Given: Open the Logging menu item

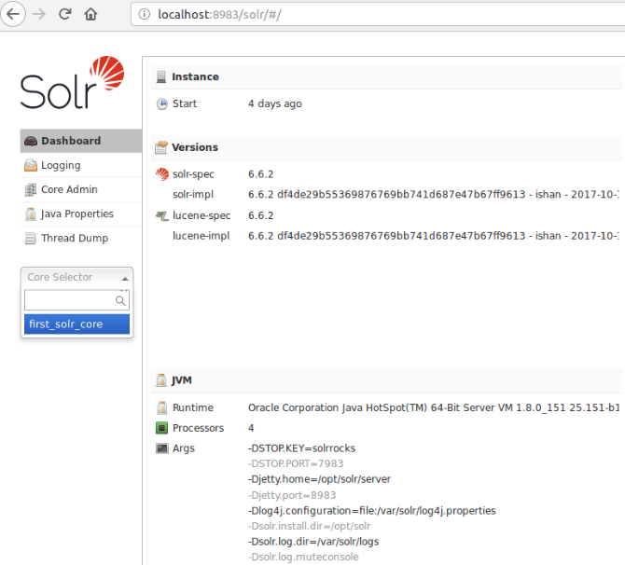Looking at the screenshot, I should pos(81,165).
